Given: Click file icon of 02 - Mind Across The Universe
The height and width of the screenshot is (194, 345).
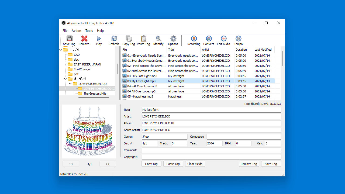Looking at the screenshot, I should point(124,66).
